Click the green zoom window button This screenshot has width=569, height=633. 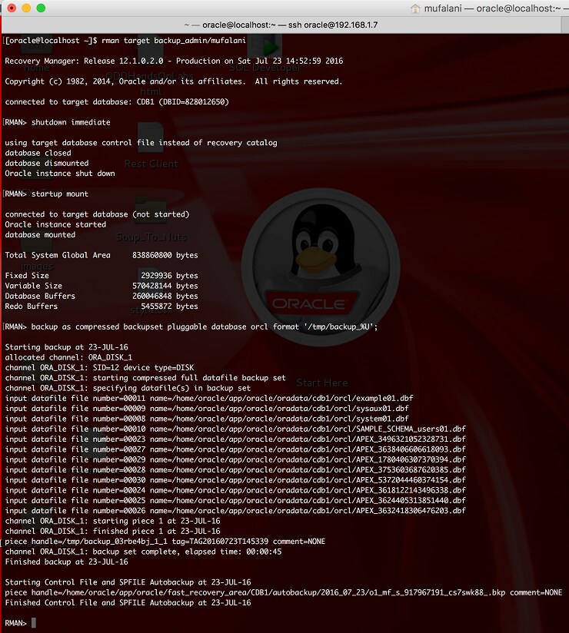click(x=41, y=8)
